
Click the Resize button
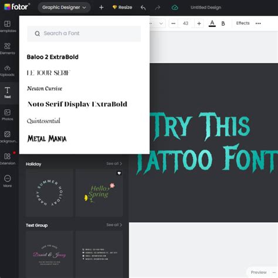(x=123, y=8)
